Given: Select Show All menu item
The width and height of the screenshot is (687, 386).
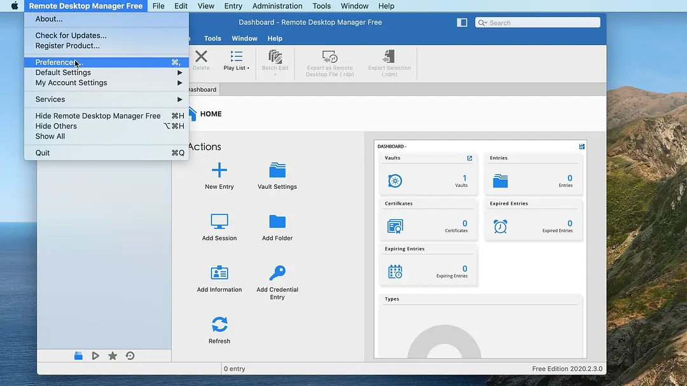Looking at the screenshot, I should (x=106, y=136).
